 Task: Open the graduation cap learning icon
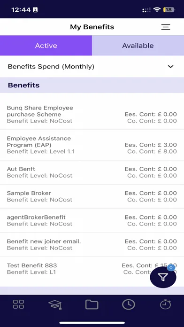[x=55, y=304]
